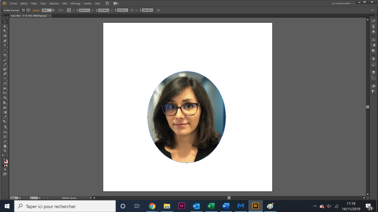
Task: Toggle the constrain width and height link
Action: click(x=132, y=10)
